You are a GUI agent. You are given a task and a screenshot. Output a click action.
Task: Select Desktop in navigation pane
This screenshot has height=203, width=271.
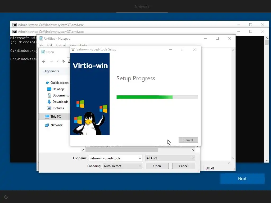(58, 89)
